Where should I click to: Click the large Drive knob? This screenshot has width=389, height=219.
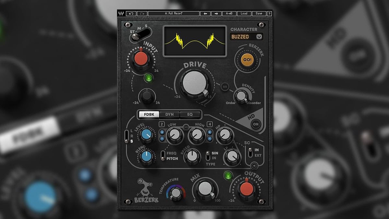[x=195, y=83]
